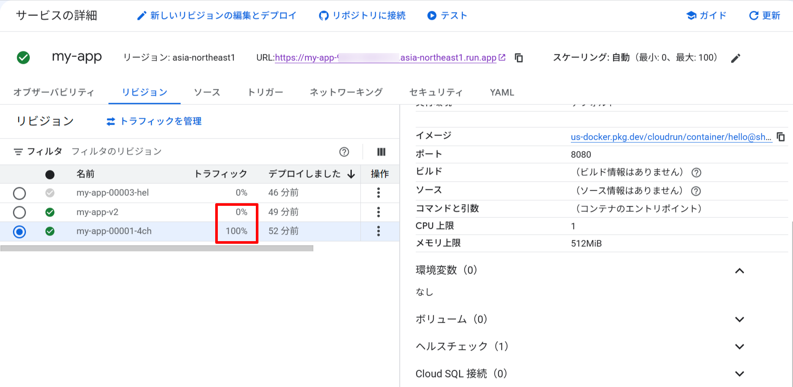The width and height of the screenshot is (793, 387).
Task: Click gray status icon of my-app-00003-hel
Action: (x=50, y=193)
